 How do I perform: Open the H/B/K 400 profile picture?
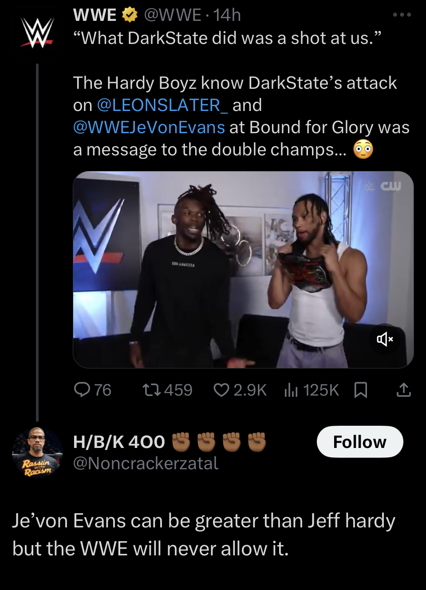(x=37, y=452)
